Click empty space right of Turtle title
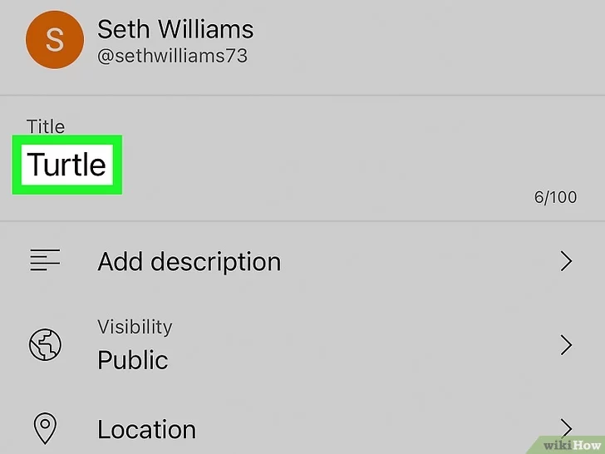The width and height of the screenshot is (605, 454). (332, 165)
